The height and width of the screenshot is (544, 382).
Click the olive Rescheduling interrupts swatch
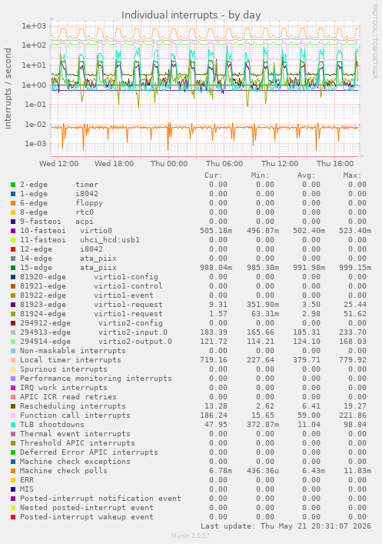click(x=13, y=406)
